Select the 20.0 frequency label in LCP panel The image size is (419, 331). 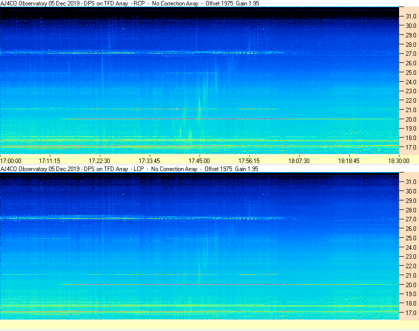(411, 285)
